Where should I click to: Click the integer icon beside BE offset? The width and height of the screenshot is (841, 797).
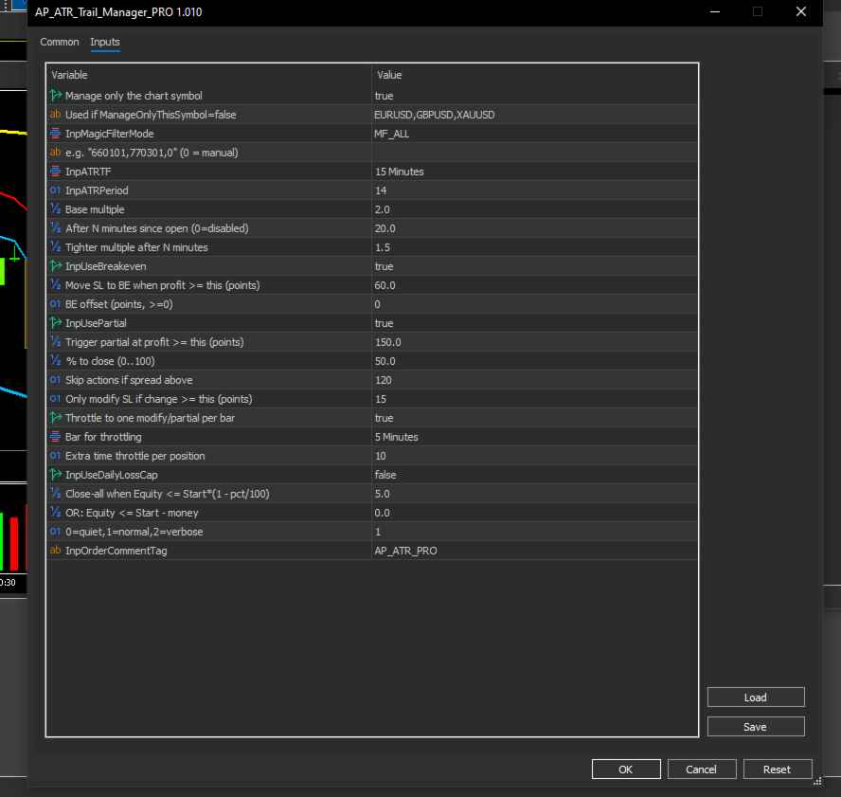coord(55,304)
